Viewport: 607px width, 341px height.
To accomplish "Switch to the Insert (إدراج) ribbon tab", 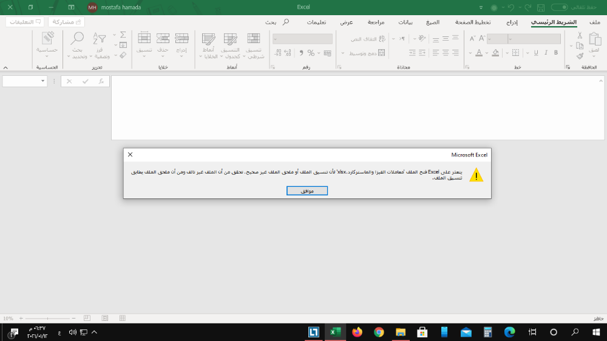I will pos(512,22).
